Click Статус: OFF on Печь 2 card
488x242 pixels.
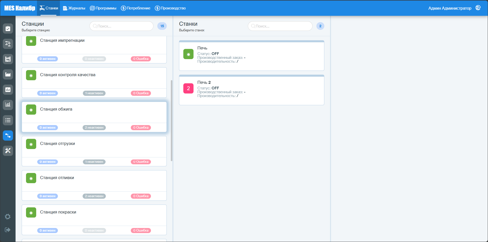208,88
